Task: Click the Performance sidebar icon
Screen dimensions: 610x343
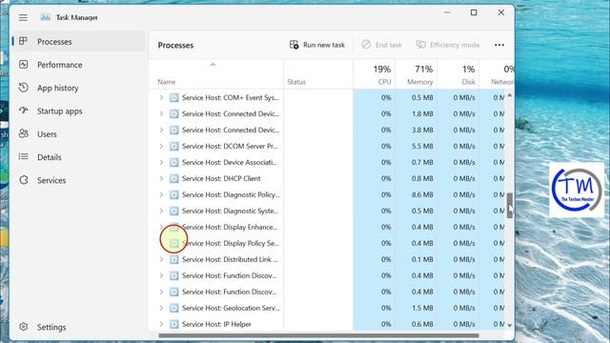Action: pyautogui.click(x=23, y=65)
